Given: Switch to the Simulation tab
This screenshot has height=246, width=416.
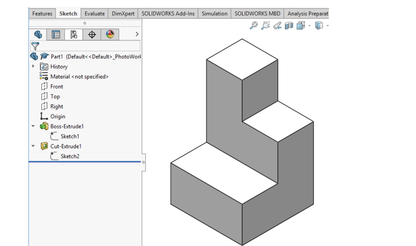Looking at the screenshot, I should [x=215, y=13].
